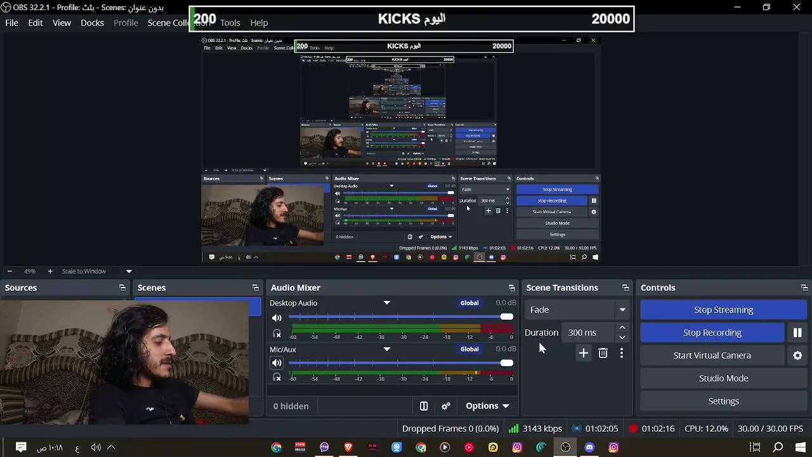Image resolution: width=812 pixels, height=457 pixels.
Task: Open the Docks menu
Action: click(x=92, y=22)
